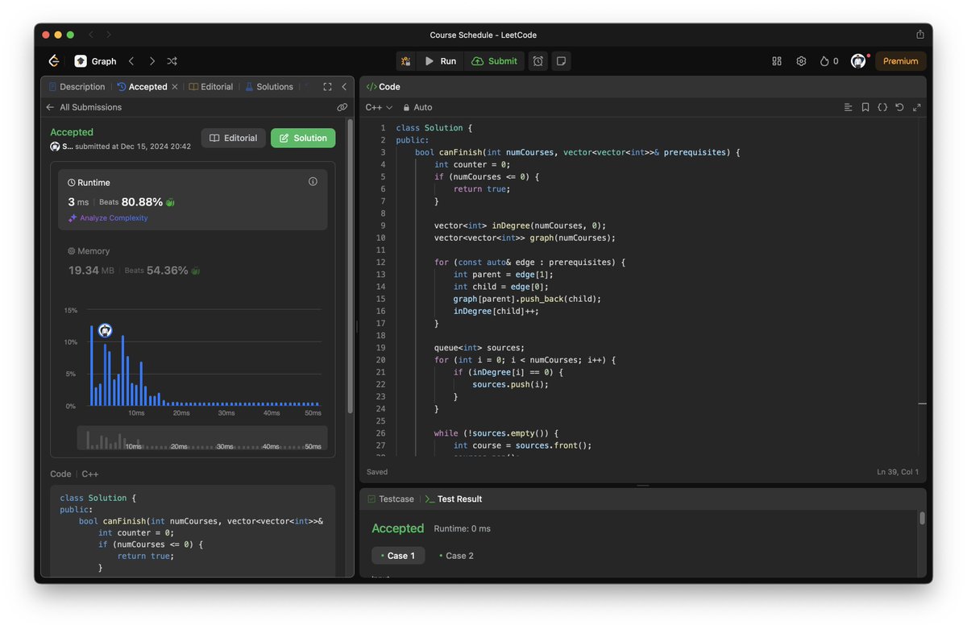Select the Code panel tab
This screenshot has height=629, width=967.
point(384,87)
